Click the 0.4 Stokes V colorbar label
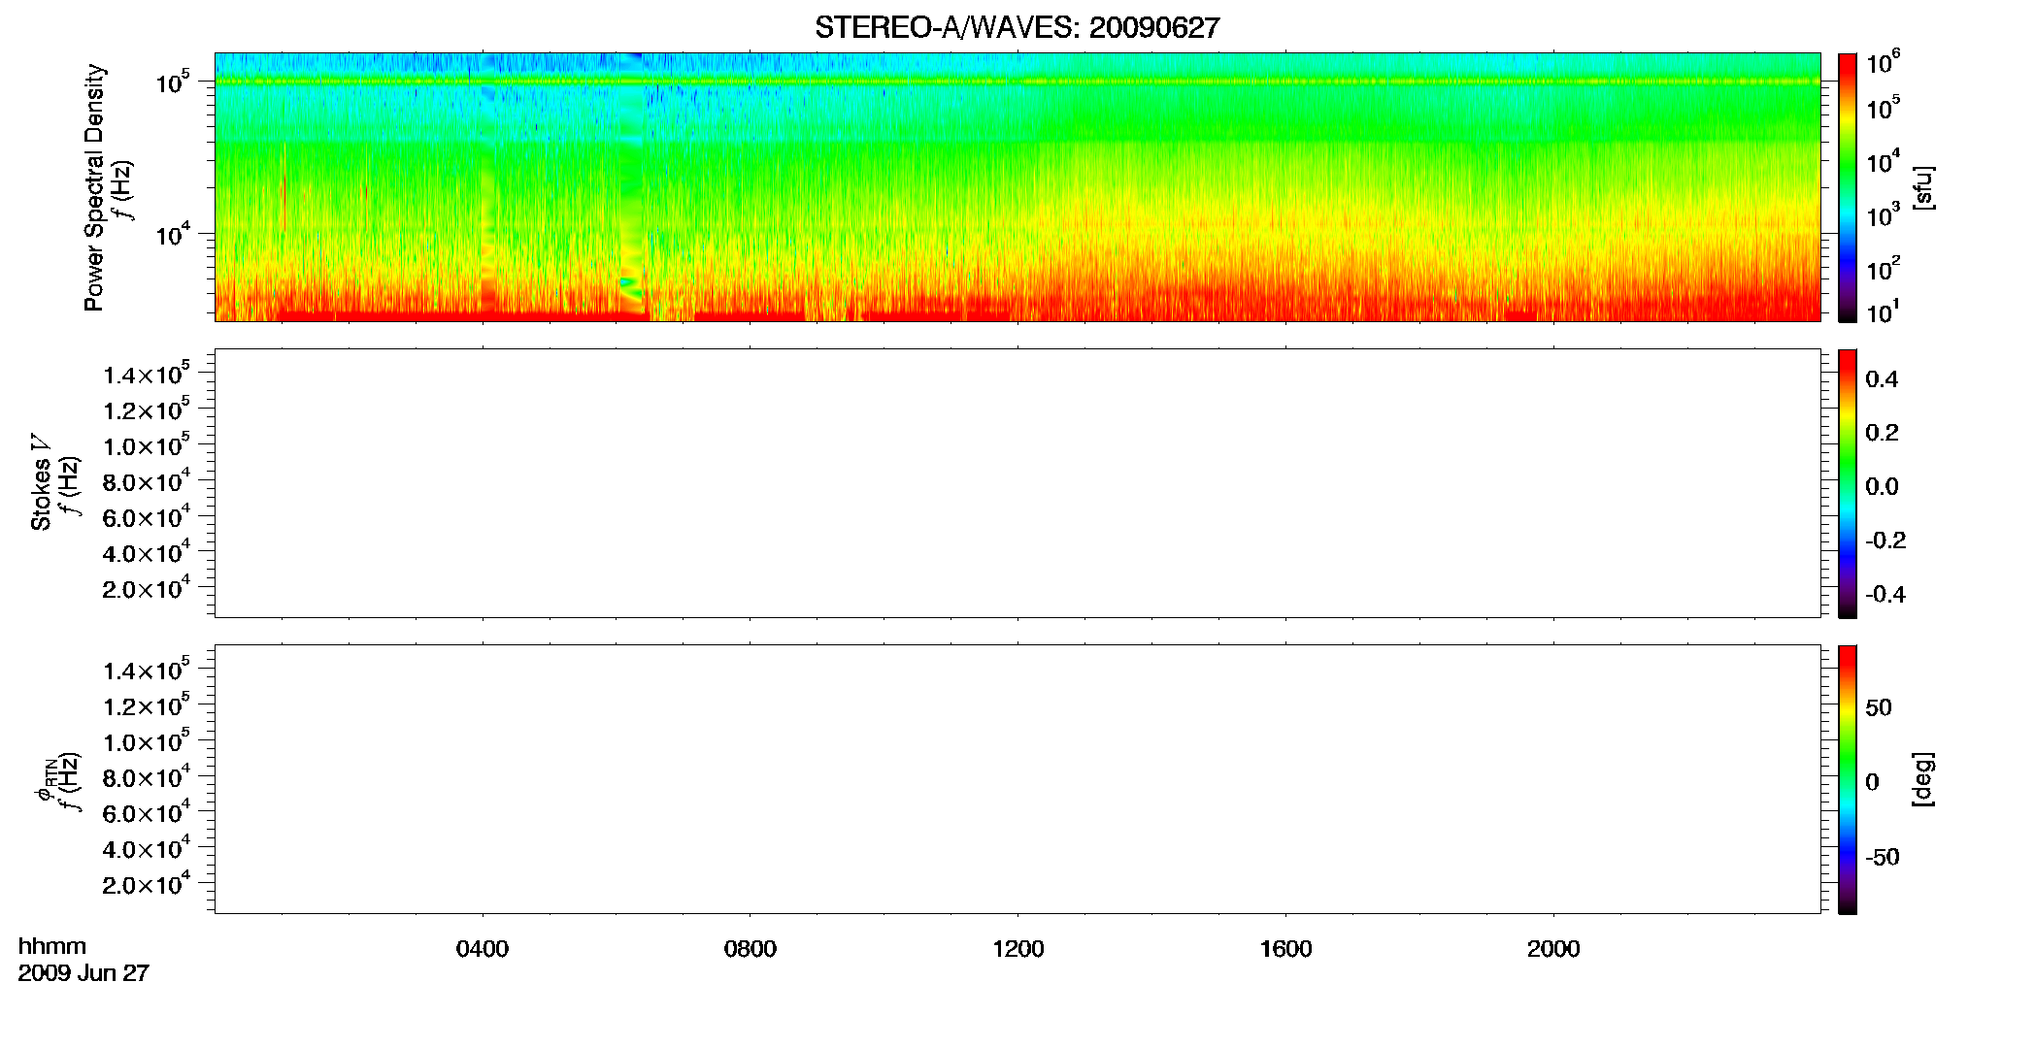Screen dimensions: 2035x1048 pos(1882,379)
